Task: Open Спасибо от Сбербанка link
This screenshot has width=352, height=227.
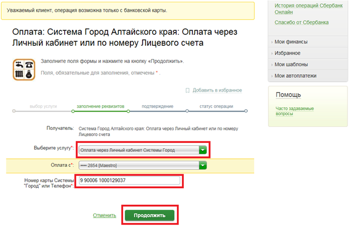Action: tap(302, 22)
